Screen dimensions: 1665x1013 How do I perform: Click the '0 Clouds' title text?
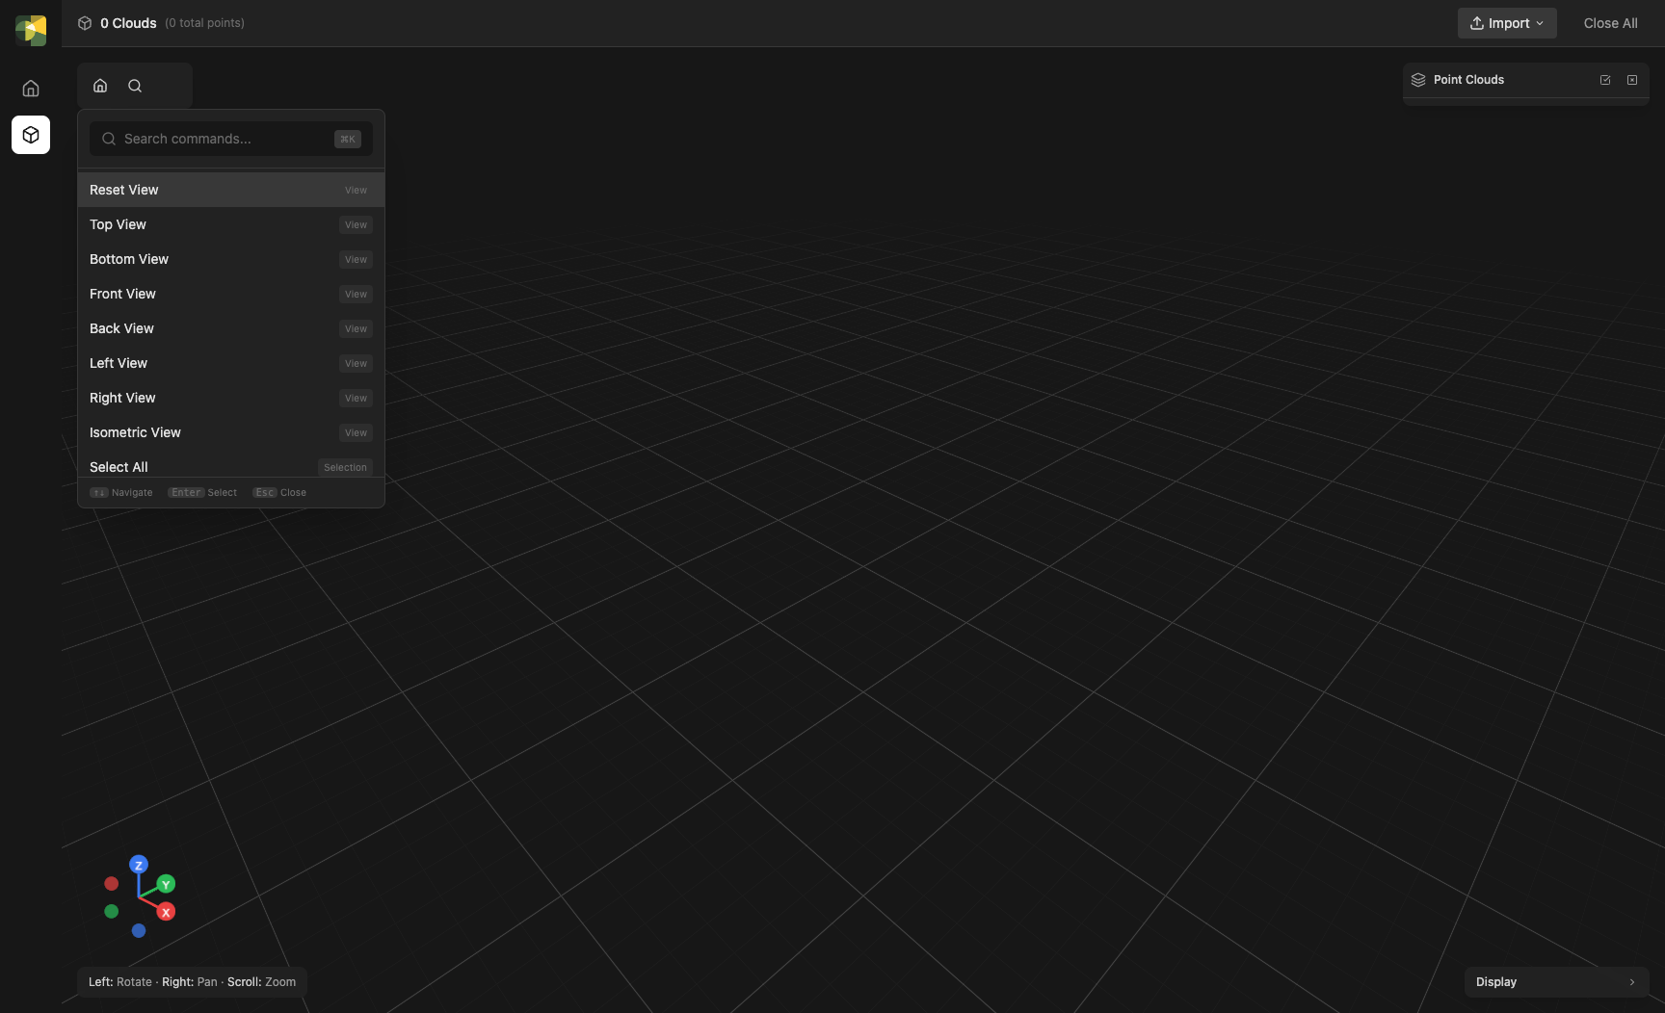tap(128, 23)
